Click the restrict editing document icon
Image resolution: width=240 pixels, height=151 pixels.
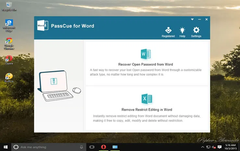pos(147,99)
